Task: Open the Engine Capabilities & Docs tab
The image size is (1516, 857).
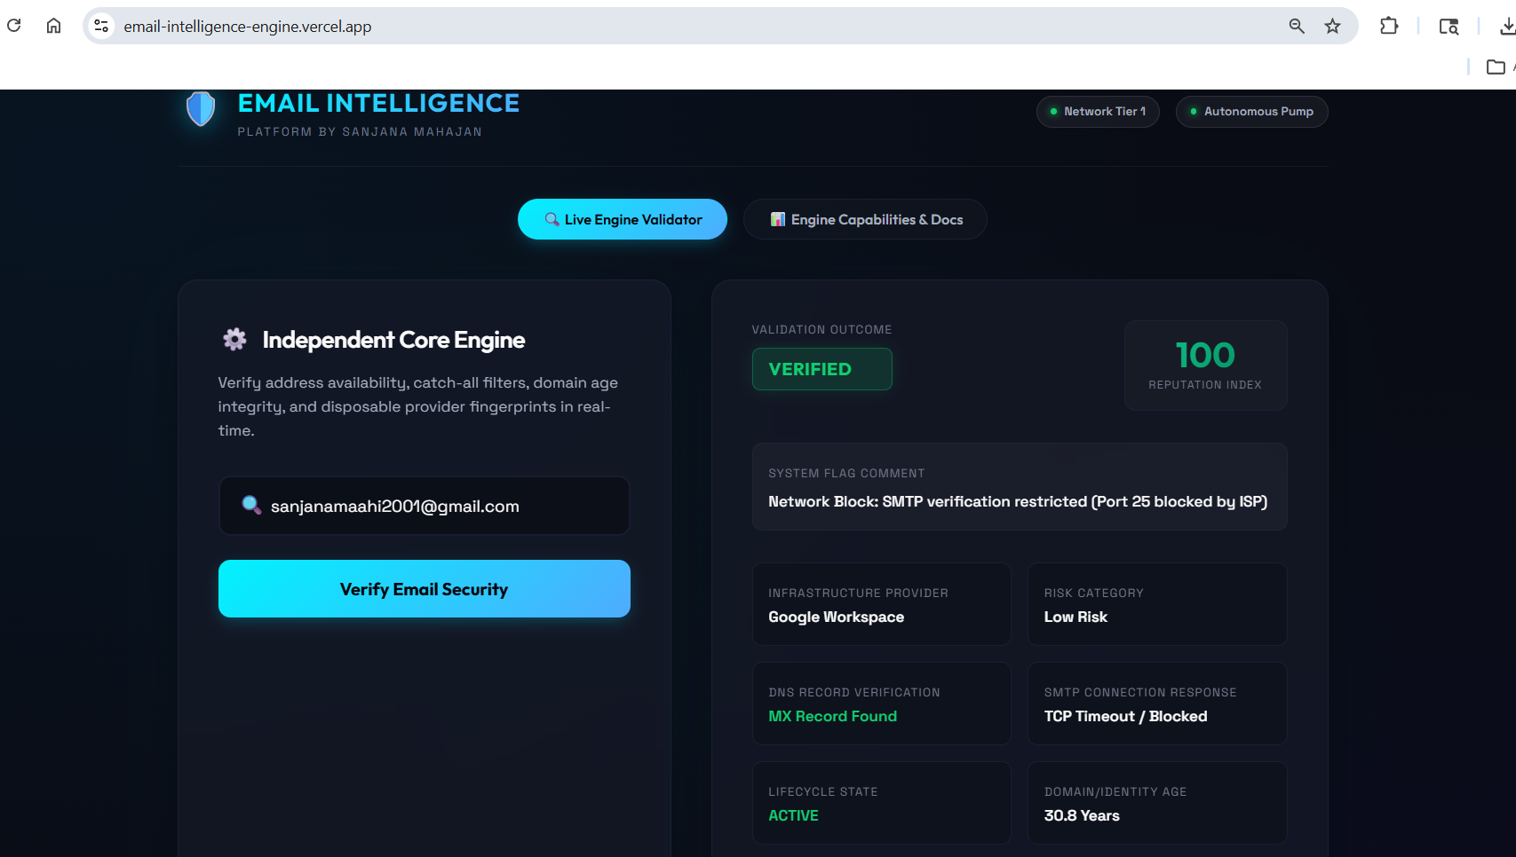Action: click(865, 219)
